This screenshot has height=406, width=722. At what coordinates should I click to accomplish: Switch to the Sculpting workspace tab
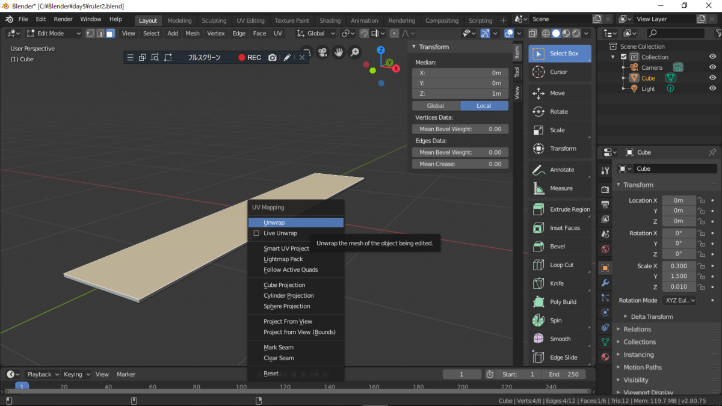[x=214, y=20]
